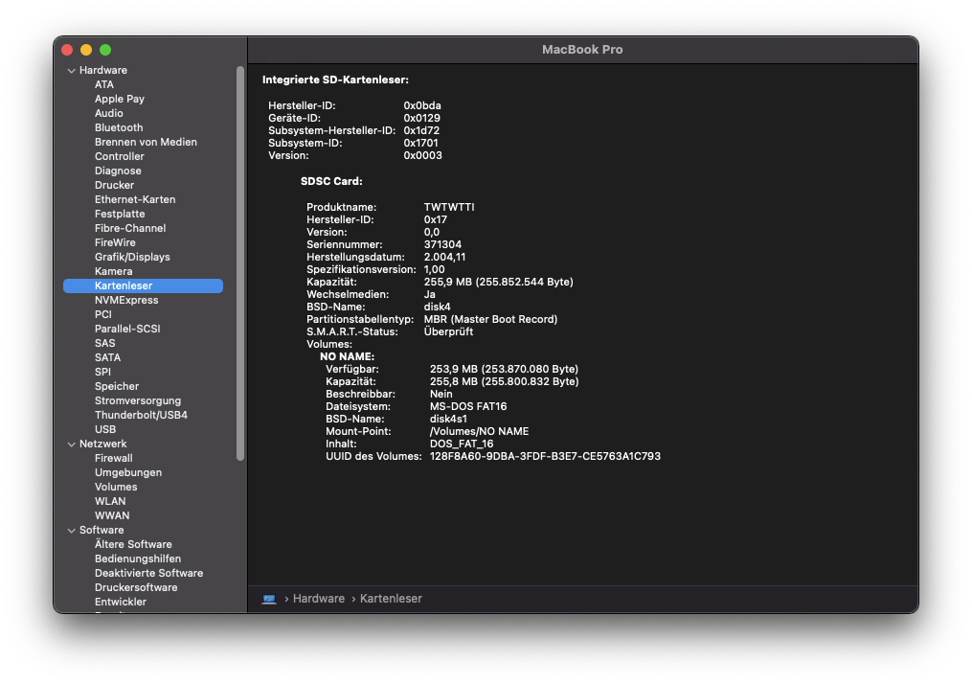Screen dimensions: 972x684
Task: Open Deaktivierte Software
Action: (148, 573)
